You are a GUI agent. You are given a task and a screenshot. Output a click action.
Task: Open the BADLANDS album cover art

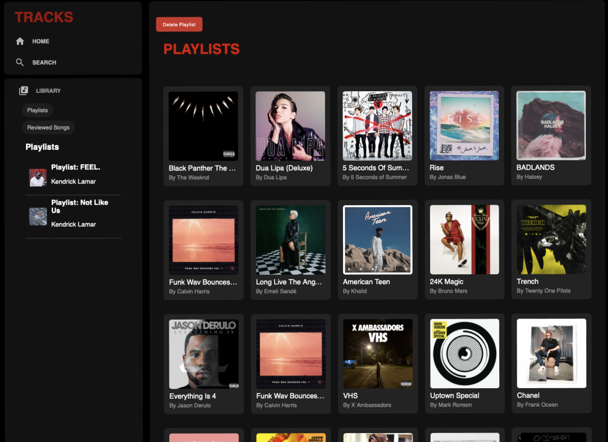coord(551,126)
